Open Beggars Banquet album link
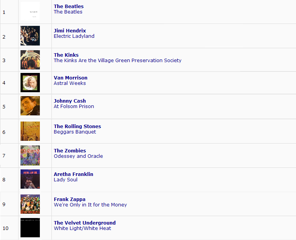Viewport: 296px width, 240px height. coord(75,132)
